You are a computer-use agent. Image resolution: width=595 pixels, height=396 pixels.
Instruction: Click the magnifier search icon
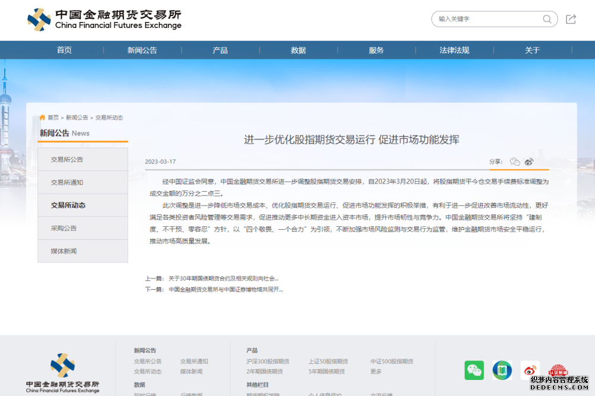click(x=547, y=19)
